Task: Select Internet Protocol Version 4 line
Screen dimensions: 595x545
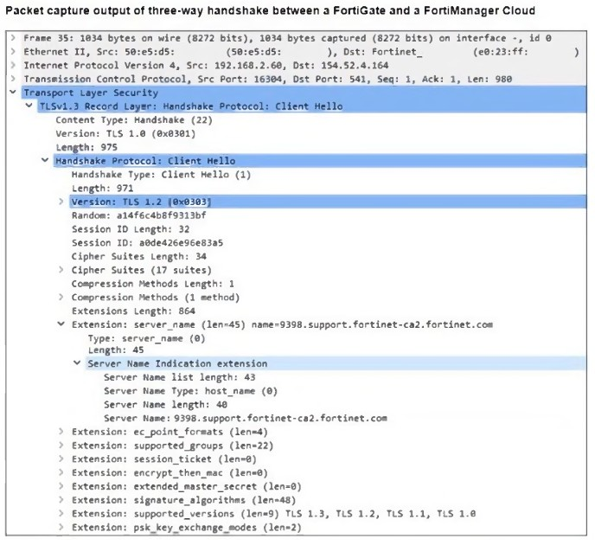Action: pyautogui.click(x=206, y=65)
